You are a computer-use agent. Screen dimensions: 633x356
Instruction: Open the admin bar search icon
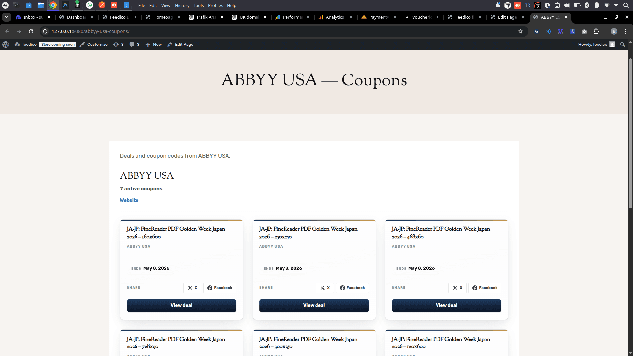pyautogui.click(x=623, y=44)
